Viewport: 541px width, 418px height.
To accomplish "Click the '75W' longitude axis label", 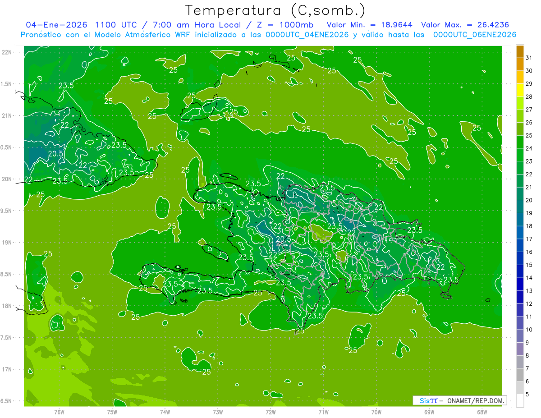I will (112, 412).
